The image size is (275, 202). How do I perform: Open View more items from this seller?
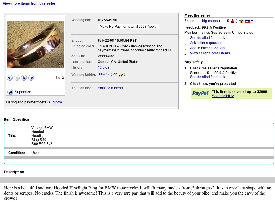coord(29,3)
